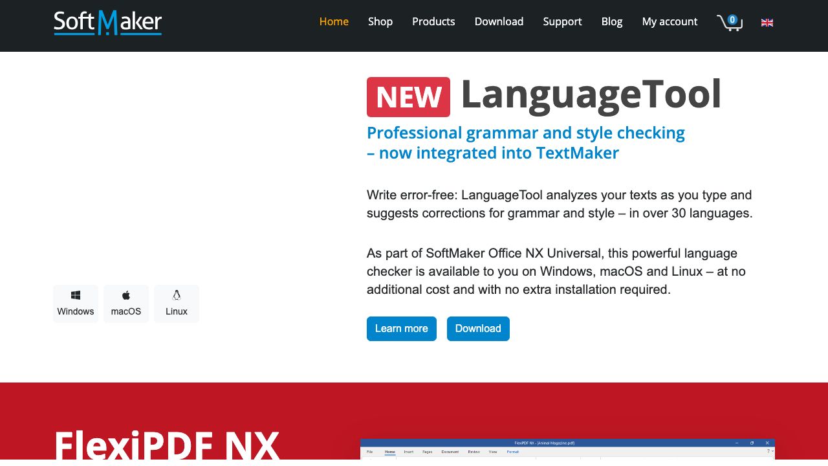Click the blue Download button

pyautogui.click(x=478, y=329)
